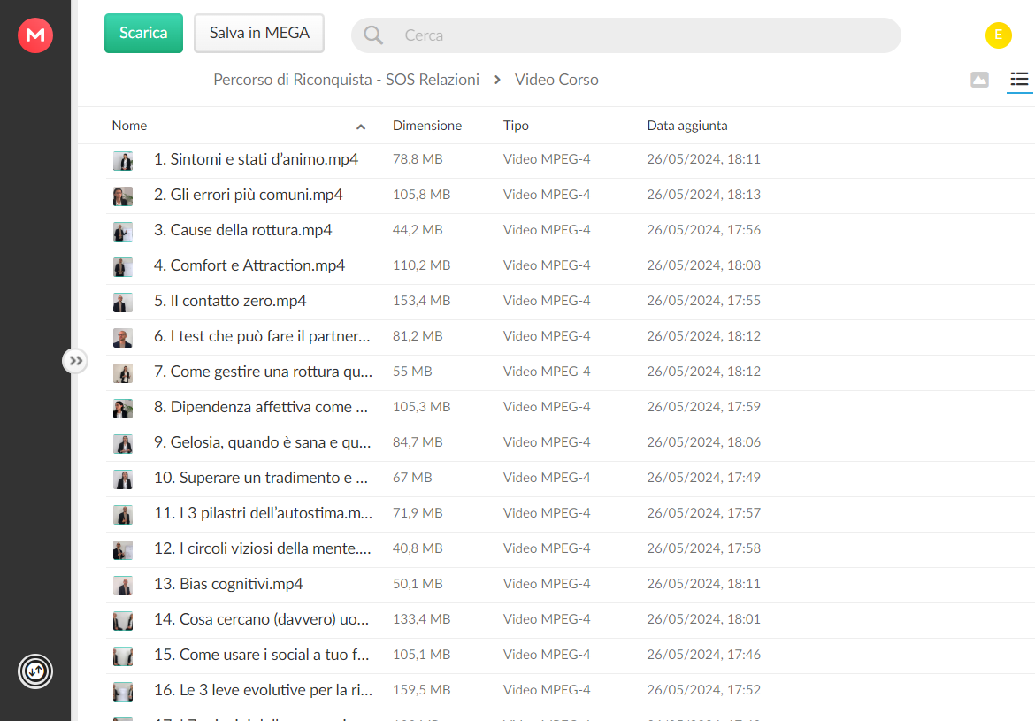Sort by Data aggiunta column
Image resolution: width=1035 pixels, height=721 pixels.
(687, 126)
